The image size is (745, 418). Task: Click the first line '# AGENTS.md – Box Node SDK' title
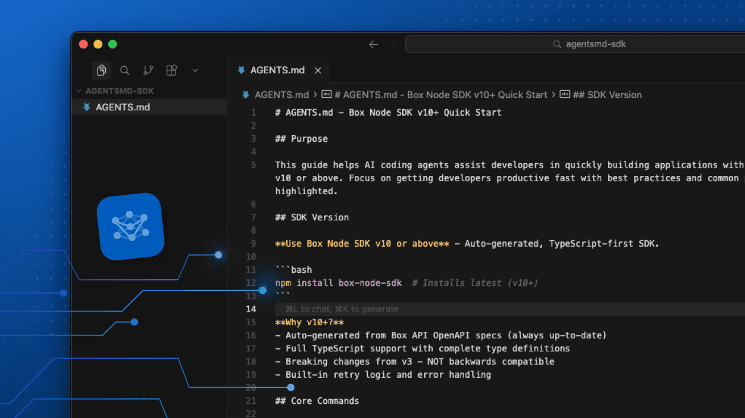tap(388, 112)
